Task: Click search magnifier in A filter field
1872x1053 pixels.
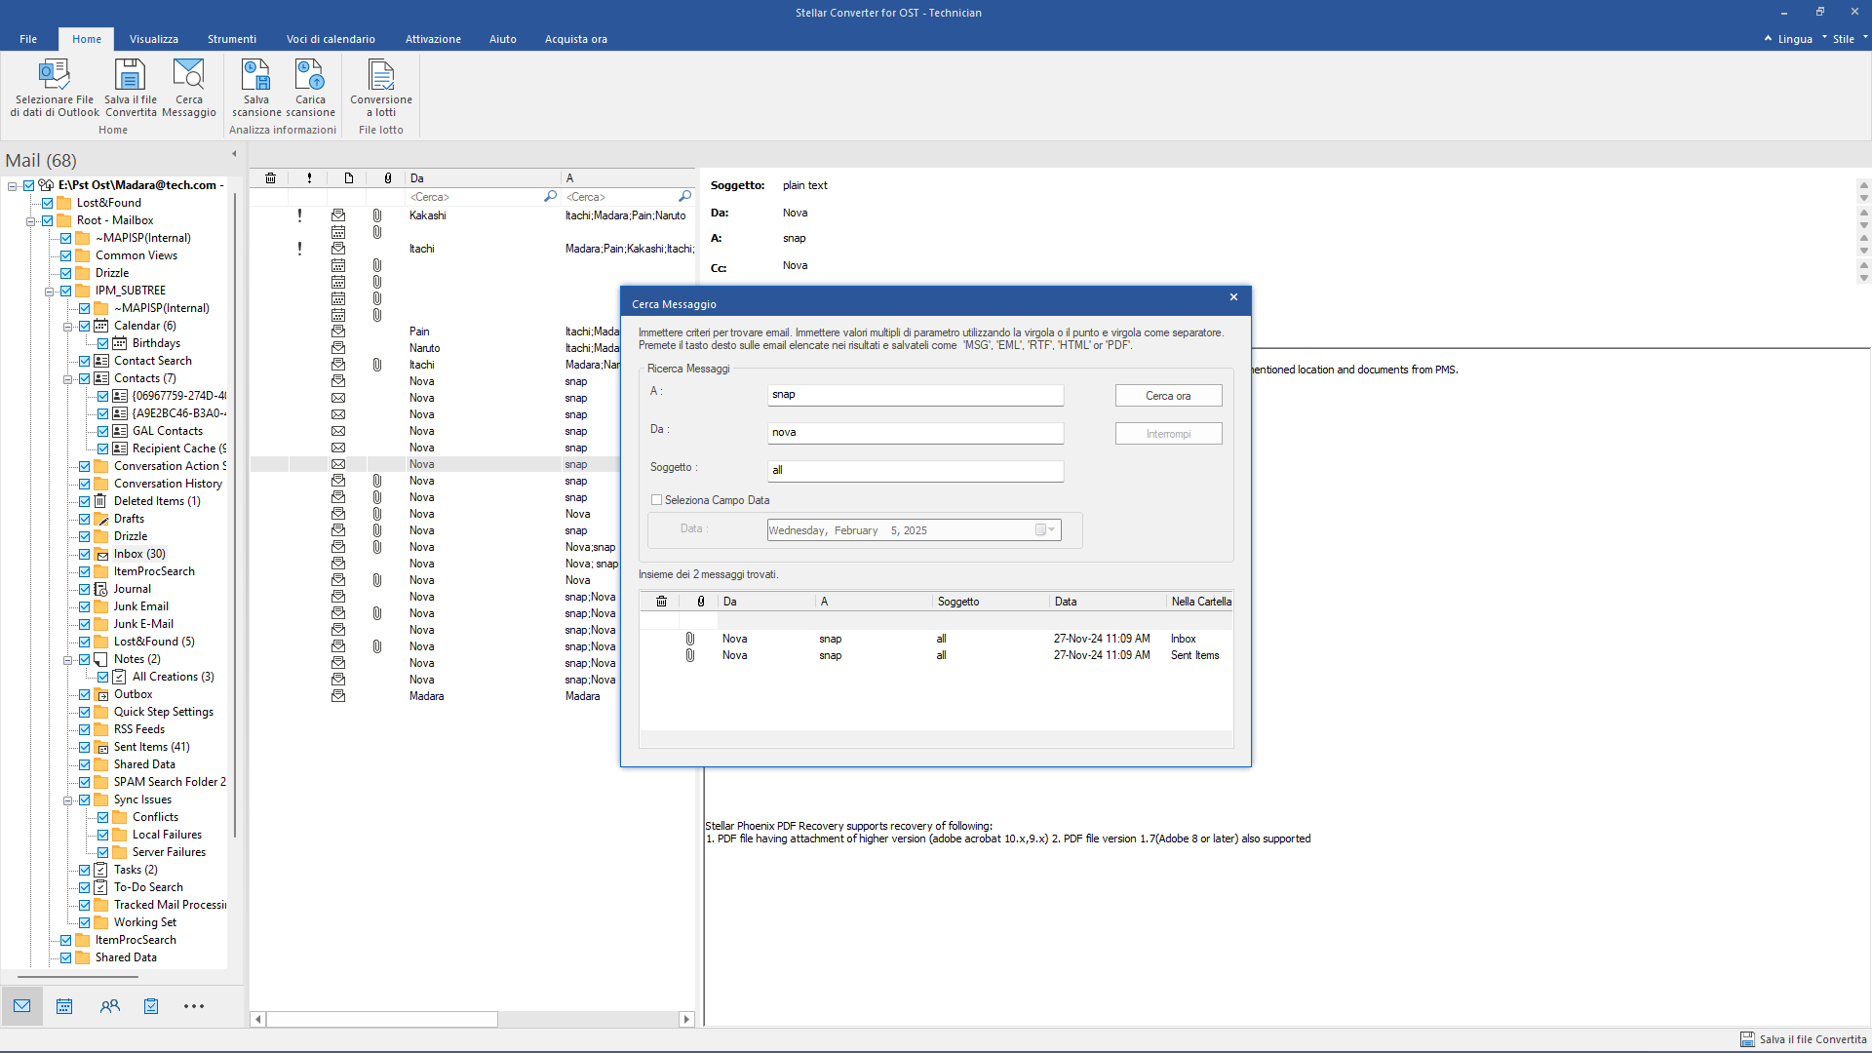Action: tap(684, 197)
